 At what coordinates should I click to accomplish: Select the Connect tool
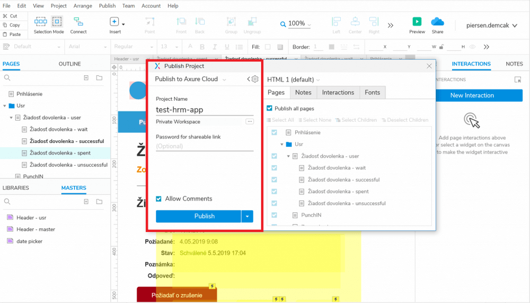(78, 25)
